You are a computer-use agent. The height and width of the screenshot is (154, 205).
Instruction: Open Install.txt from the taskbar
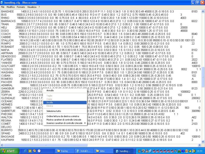[85, 151]
